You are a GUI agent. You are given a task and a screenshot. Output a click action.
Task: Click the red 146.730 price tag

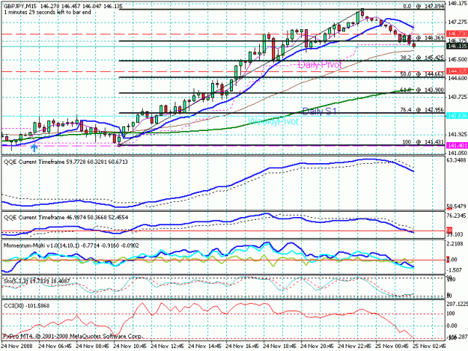tap(457, 34)
